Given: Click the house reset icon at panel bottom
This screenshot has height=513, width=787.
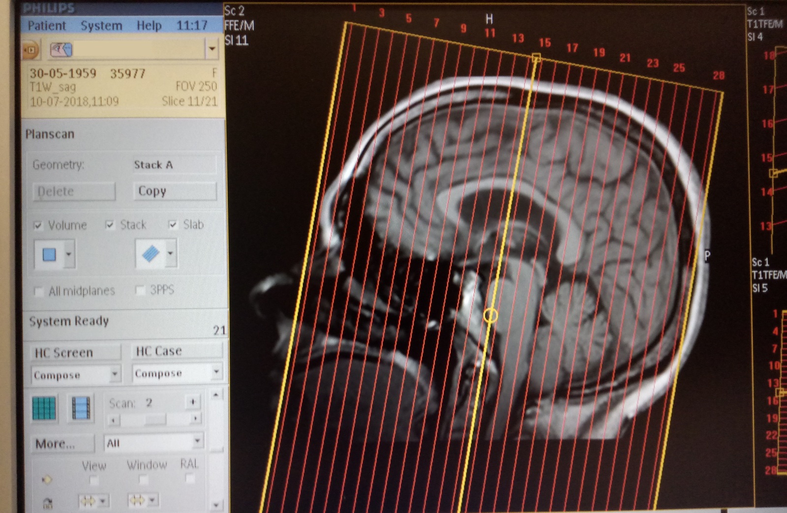Looking at the screenshot, I should tap(48, 503).
